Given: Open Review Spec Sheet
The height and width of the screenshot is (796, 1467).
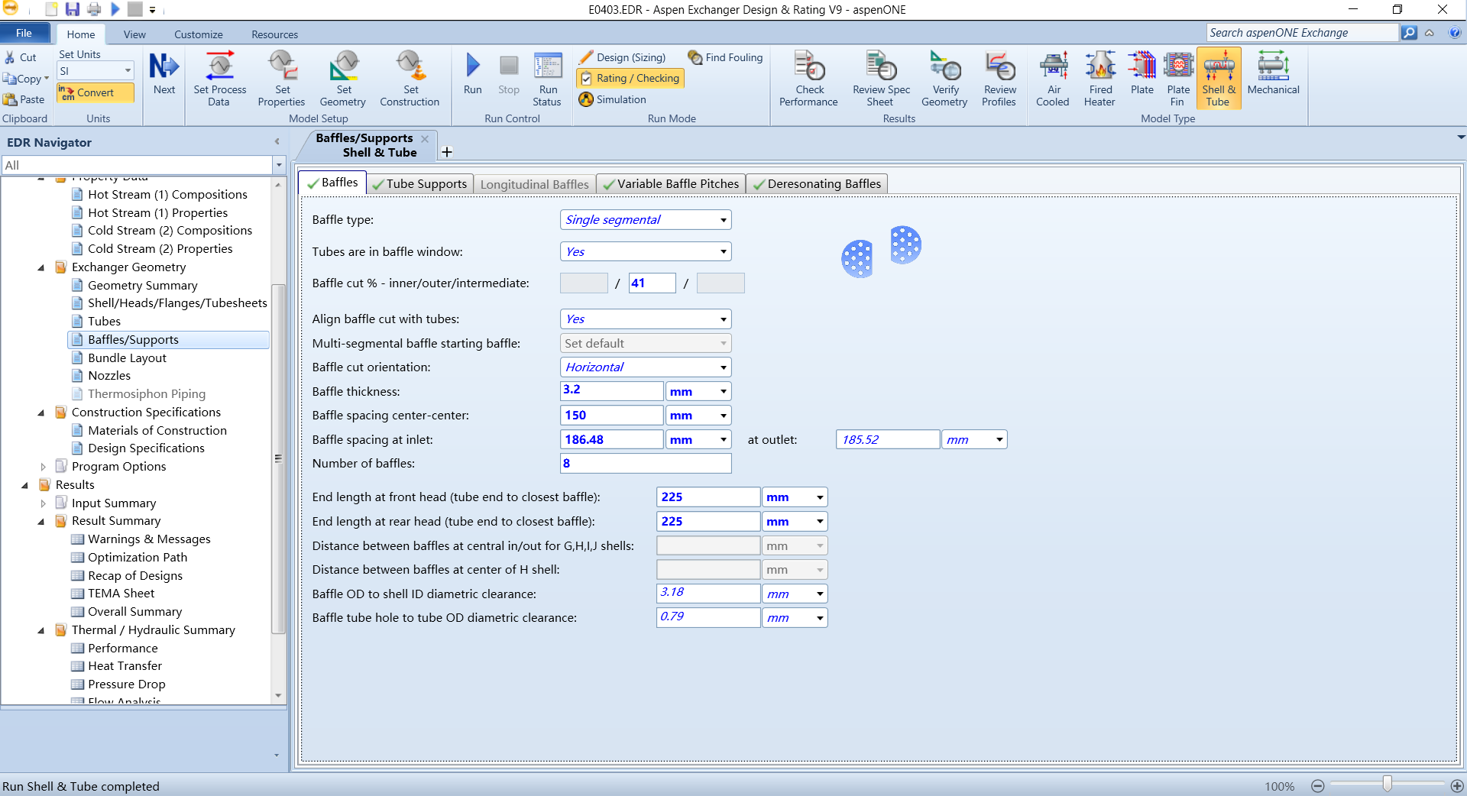Looking at the screenshot, I should pos(881,79).
